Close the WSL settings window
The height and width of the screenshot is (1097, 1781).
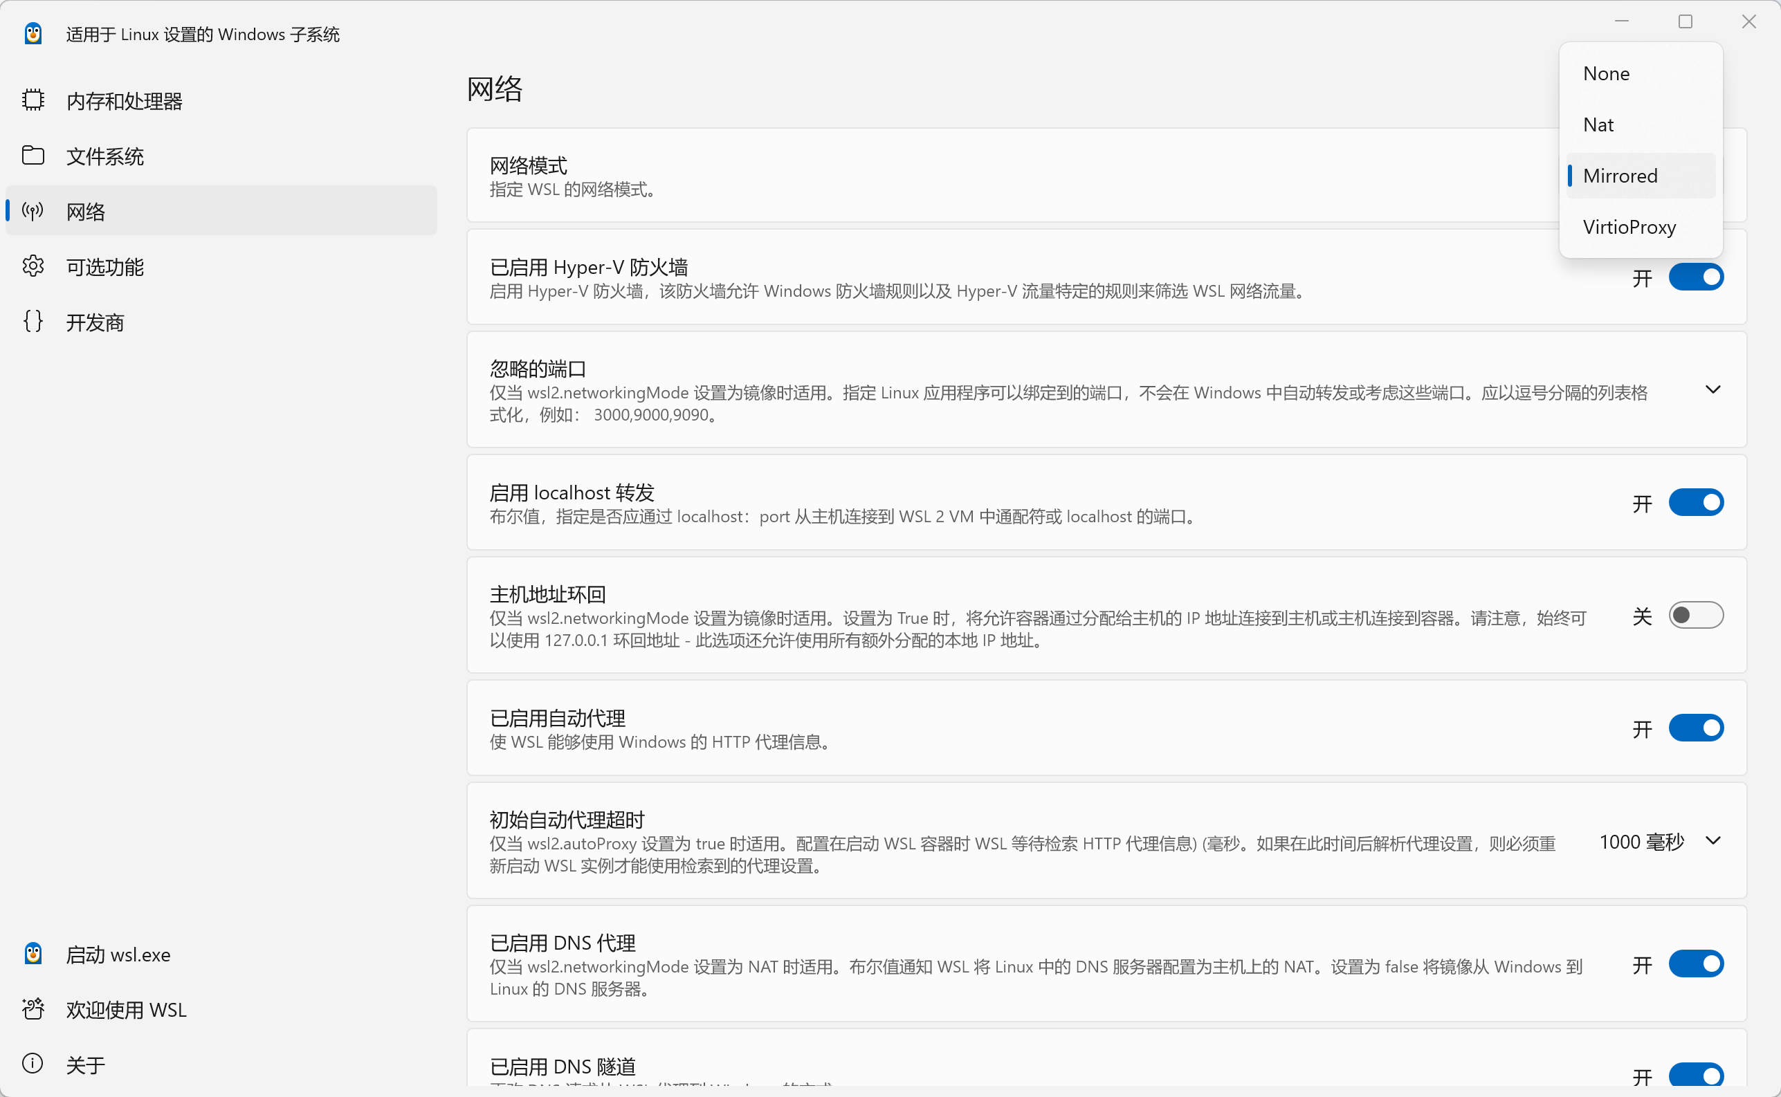coord(1748,21)
